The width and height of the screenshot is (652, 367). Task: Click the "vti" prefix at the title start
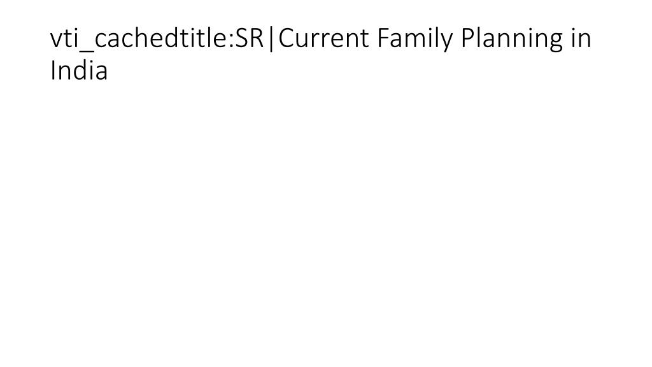point(64,39)
